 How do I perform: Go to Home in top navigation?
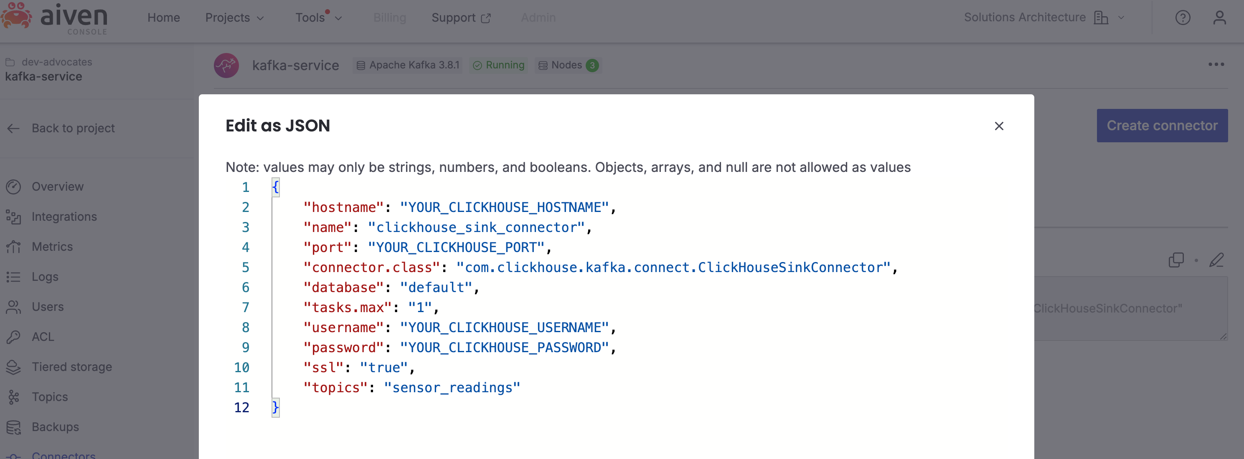click(x=164, y=18)
